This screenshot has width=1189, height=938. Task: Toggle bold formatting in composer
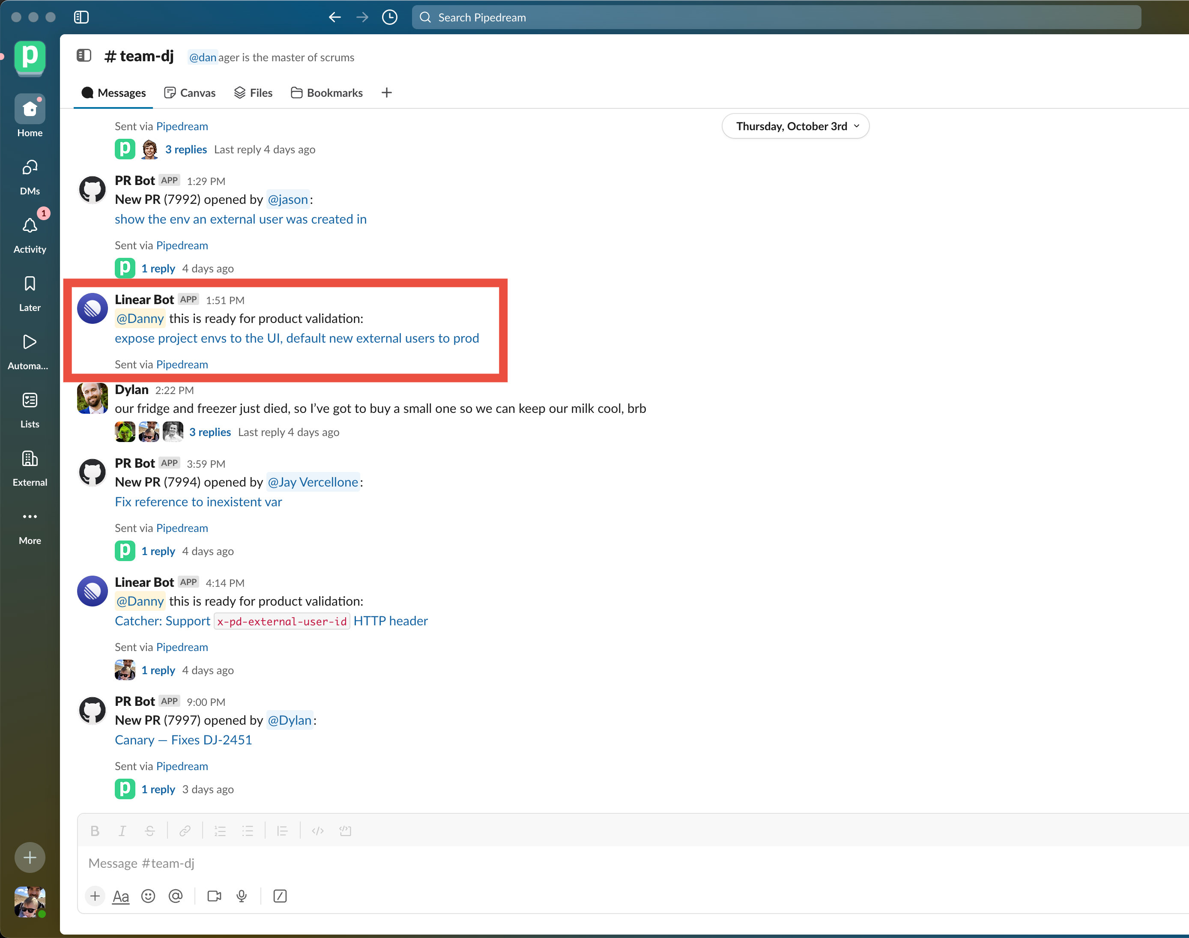coord(95,831)
